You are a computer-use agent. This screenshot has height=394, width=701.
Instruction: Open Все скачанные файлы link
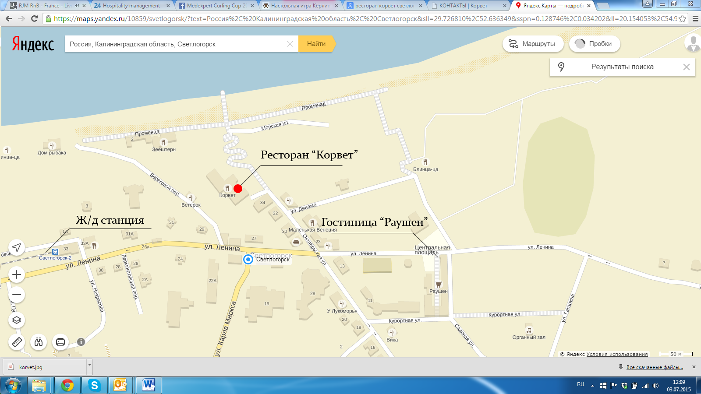click(x=655, y=367)
